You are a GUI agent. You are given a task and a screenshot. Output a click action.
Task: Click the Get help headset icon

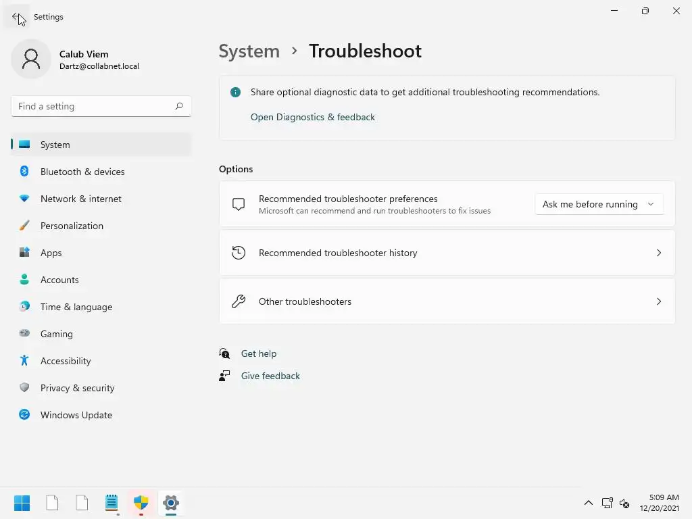(224, 353)
